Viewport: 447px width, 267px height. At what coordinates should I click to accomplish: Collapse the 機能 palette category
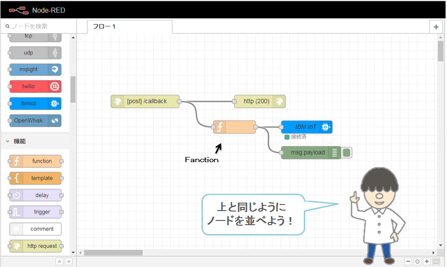(35, 141)
